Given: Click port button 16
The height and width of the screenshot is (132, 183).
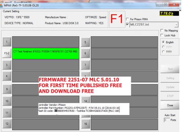Looking at the screenshot, I should coord(85,124).
